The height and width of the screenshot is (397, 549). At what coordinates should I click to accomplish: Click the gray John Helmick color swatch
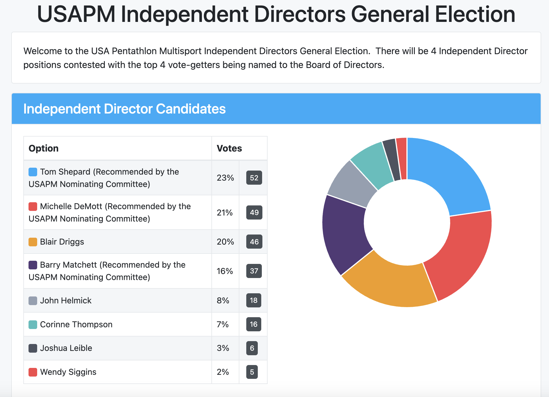[x=32, y=300]
